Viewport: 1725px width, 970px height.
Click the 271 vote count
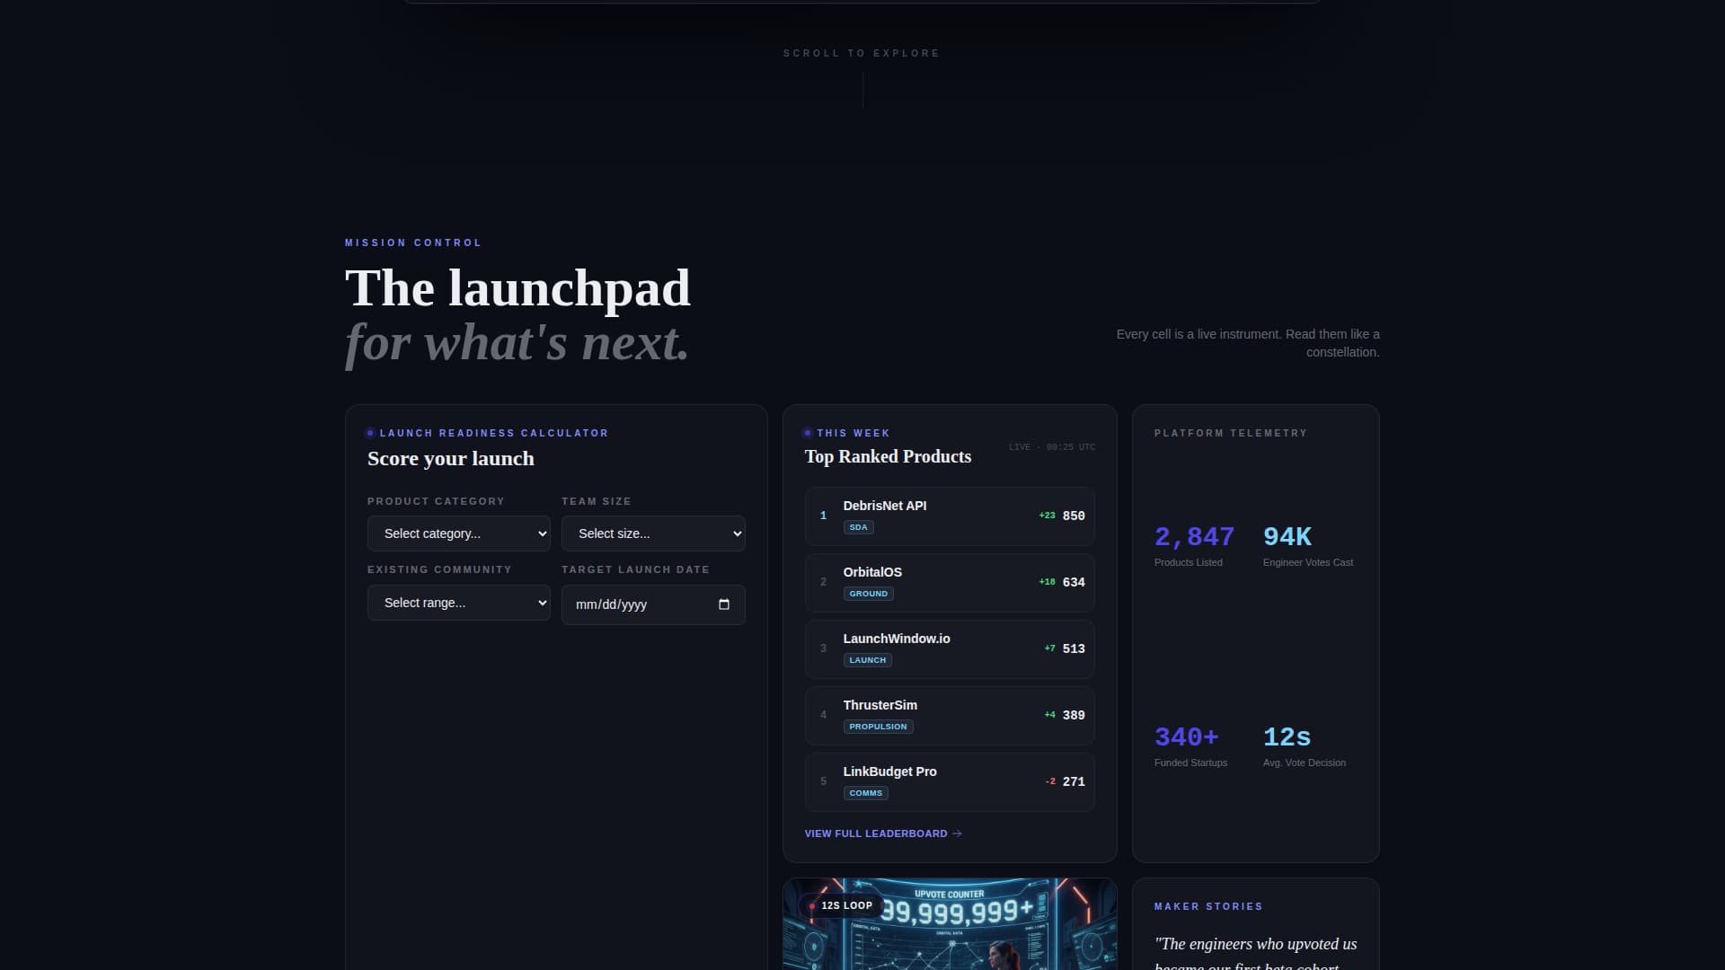pyautogui.click(x=1074, y=782)
